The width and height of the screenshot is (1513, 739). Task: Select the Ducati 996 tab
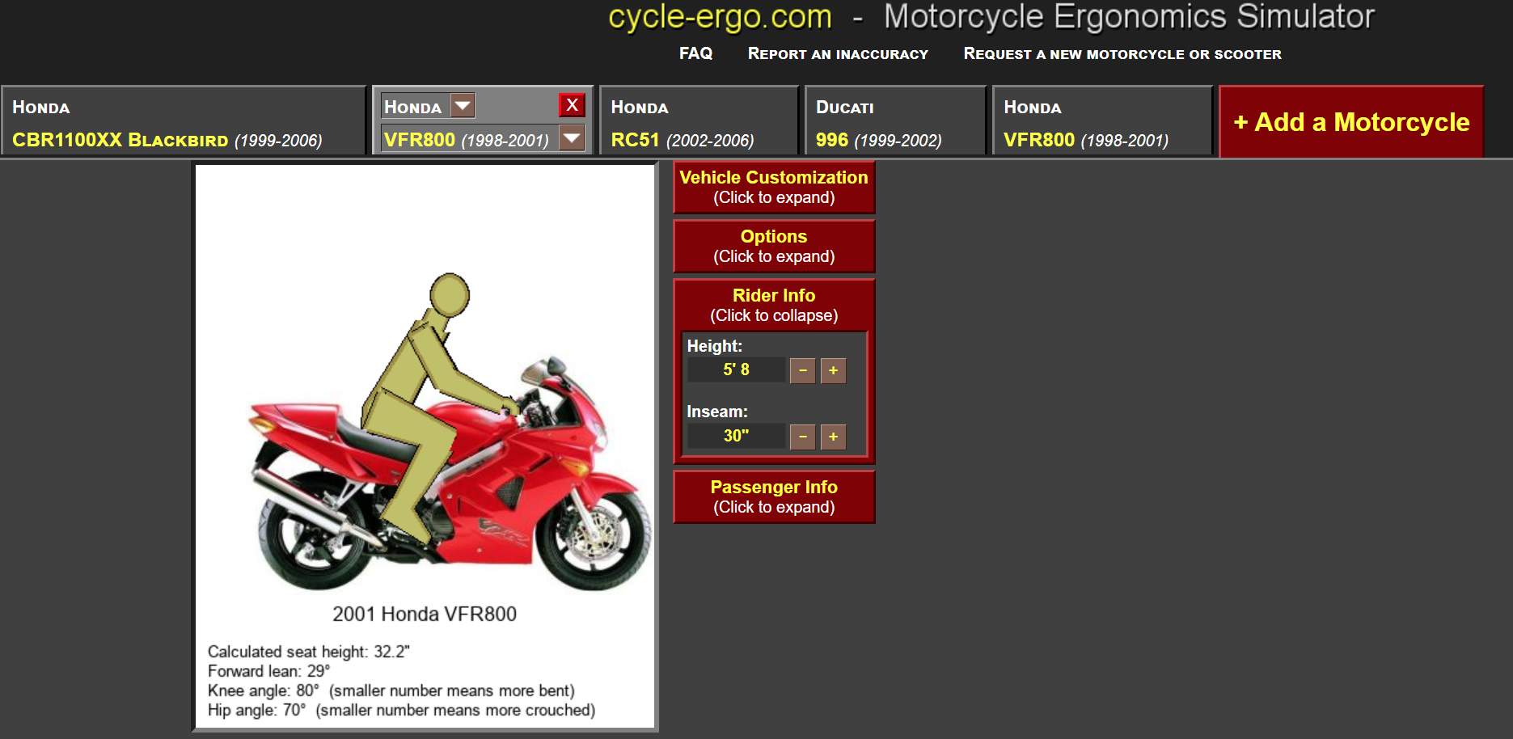895,120
